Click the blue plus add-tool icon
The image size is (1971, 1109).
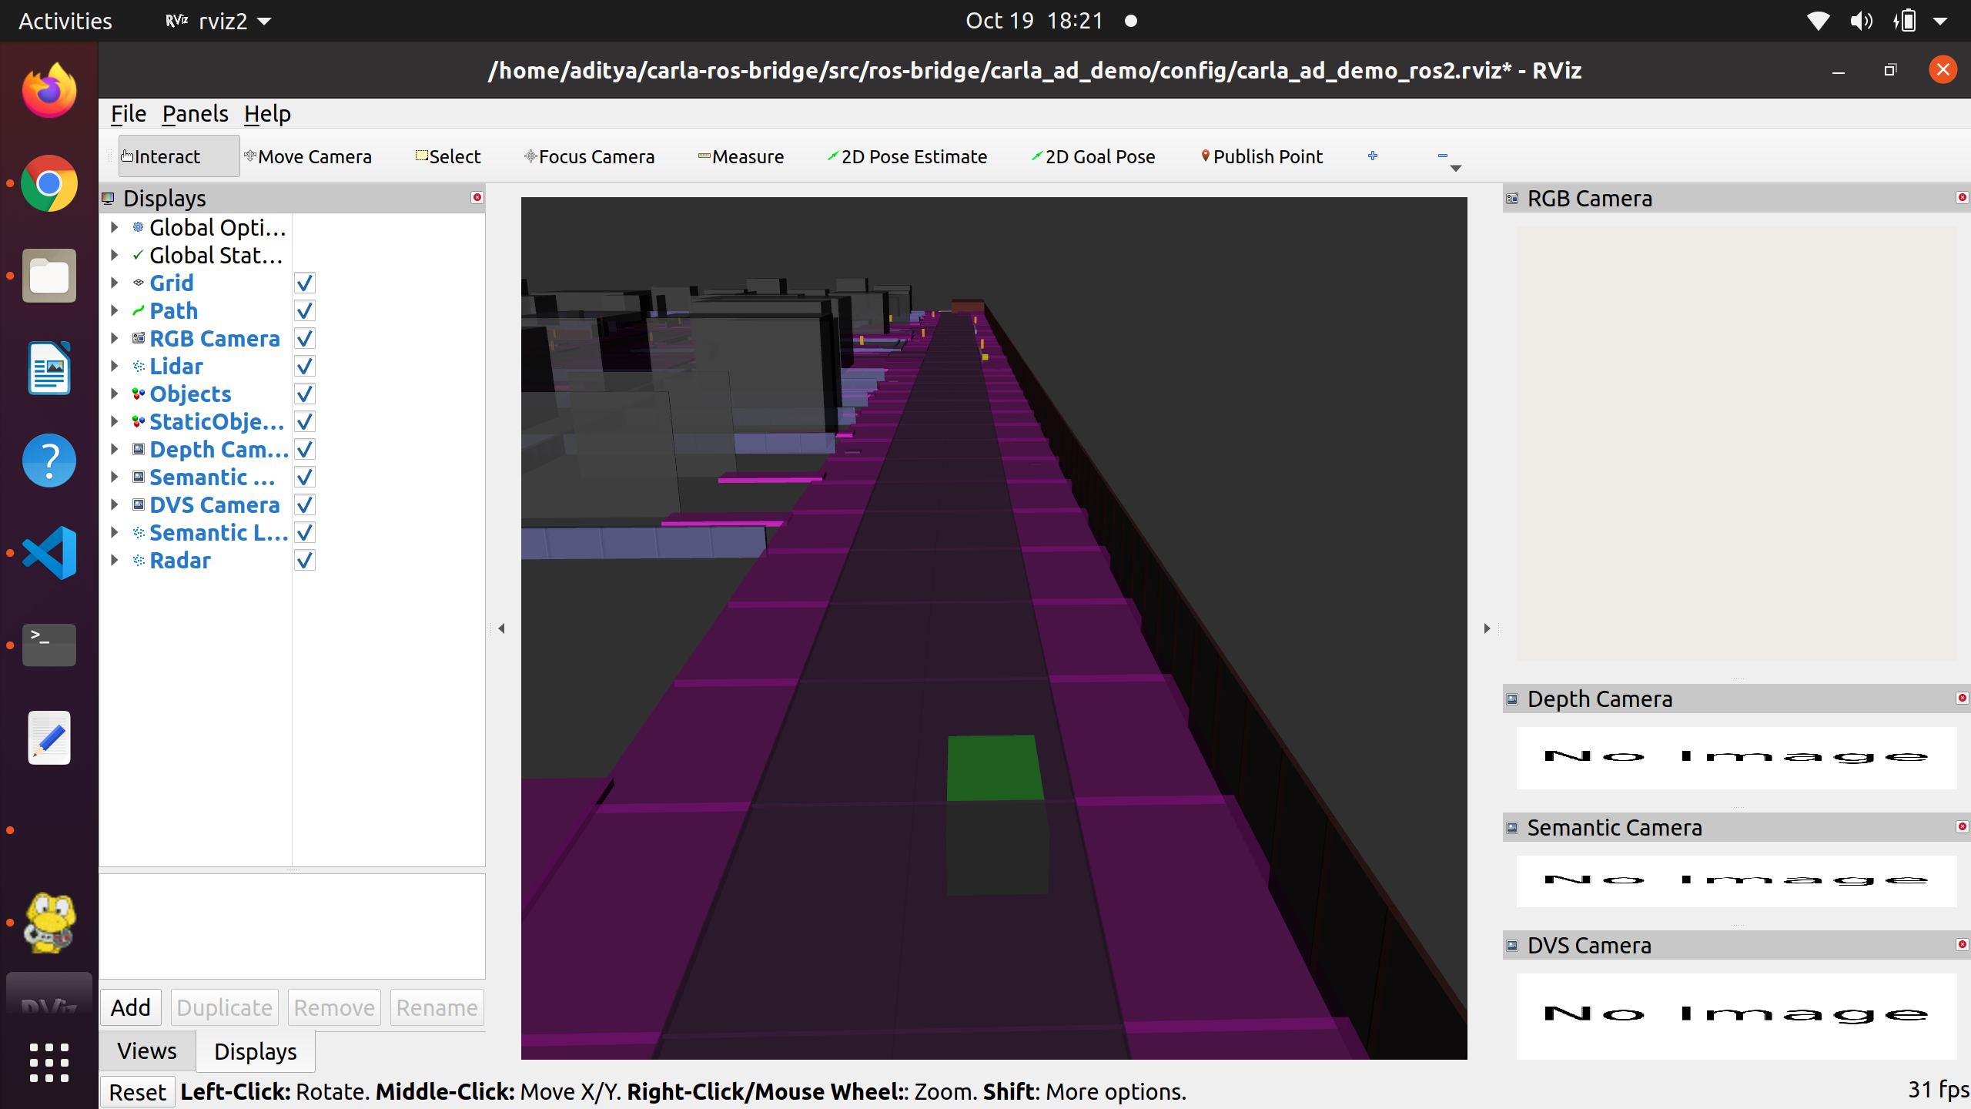[x=1373, y=156]
